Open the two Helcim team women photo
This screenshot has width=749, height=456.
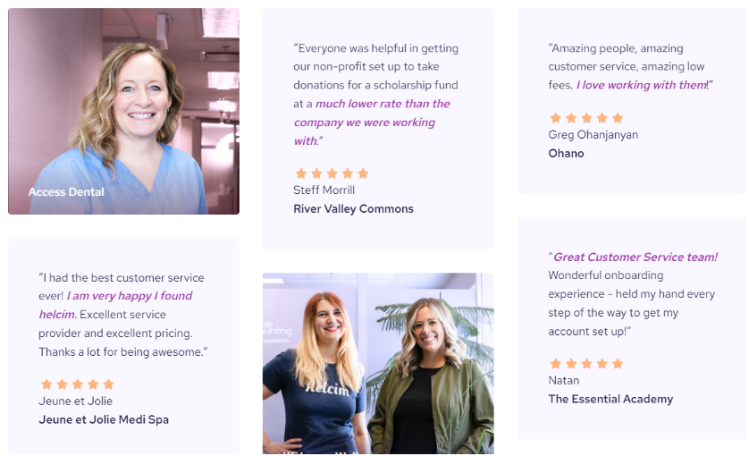point(378,363)
